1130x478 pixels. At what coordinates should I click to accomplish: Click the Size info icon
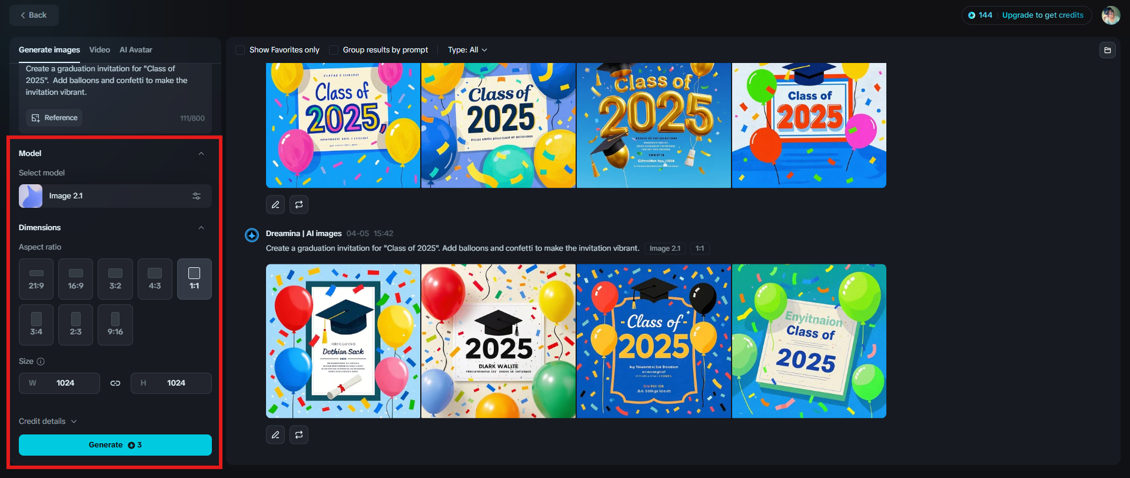point(41,361)
